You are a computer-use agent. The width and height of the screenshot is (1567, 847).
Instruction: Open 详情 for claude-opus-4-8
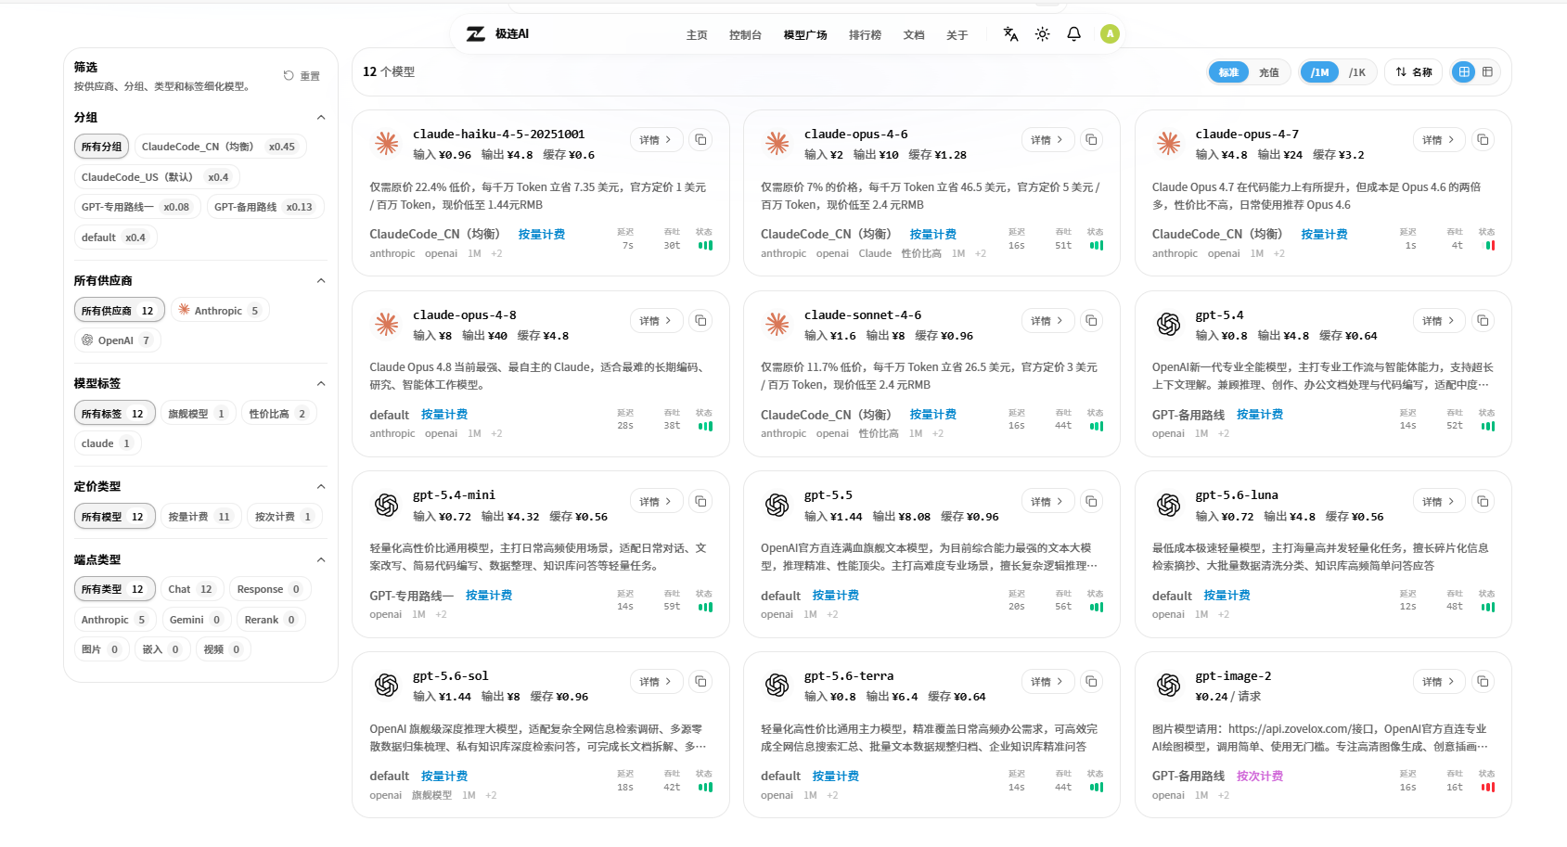[x=657, y=321]
